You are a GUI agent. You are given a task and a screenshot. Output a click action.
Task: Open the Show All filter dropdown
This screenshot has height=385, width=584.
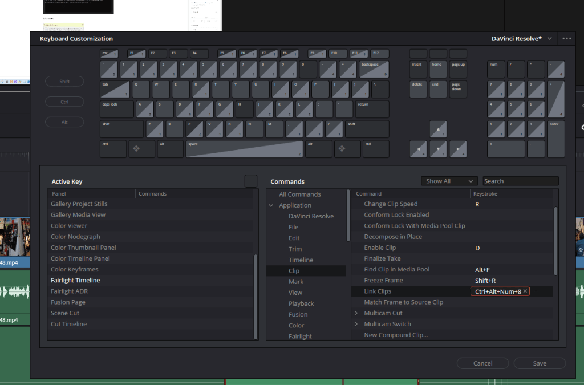[x=449, y=181]
